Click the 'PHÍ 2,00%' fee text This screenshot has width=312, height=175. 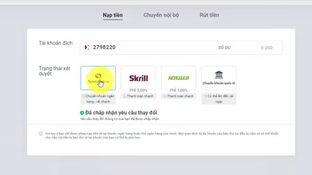[x=138, y=90]
